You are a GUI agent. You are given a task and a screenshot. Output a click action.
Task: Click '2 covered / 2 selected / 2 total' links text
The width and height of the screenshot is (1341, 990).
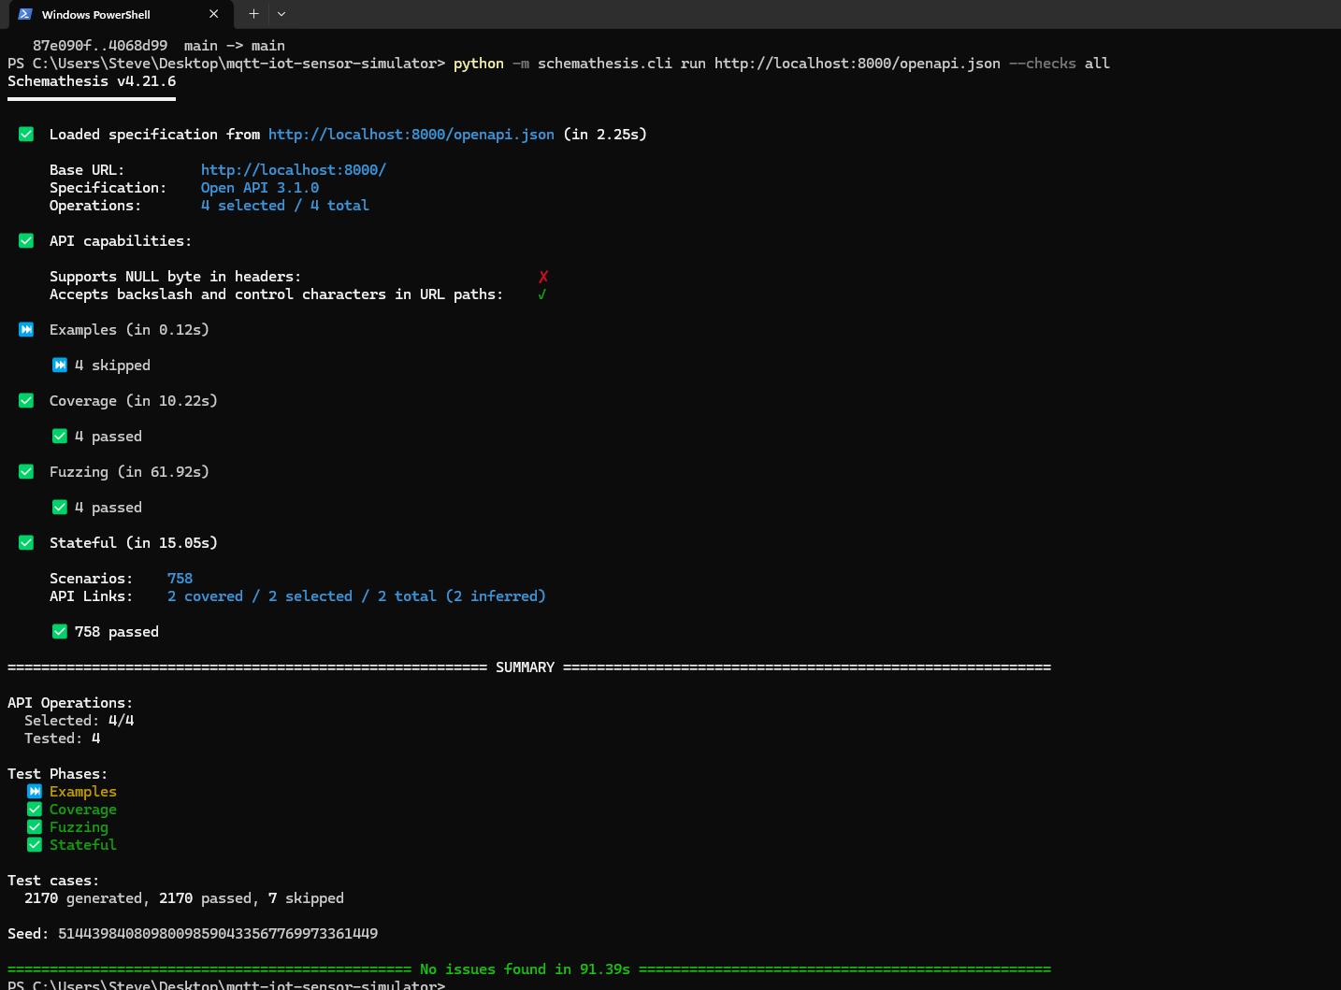coord(302,596)
